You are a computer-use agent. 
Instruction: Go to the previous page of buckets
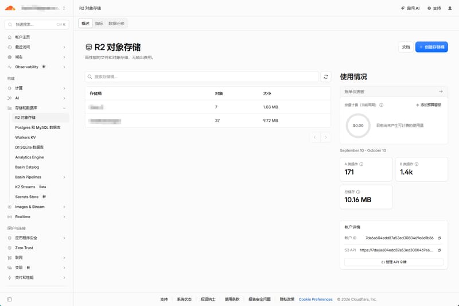(x=315, y=137)
